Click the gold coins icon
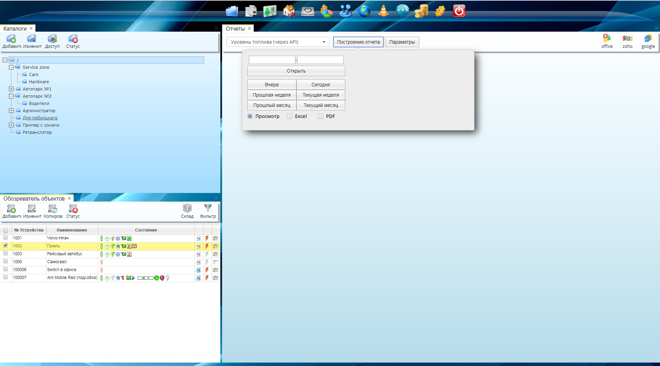The height and width of the screenshot is (366, 660). (x=421, y=11)
